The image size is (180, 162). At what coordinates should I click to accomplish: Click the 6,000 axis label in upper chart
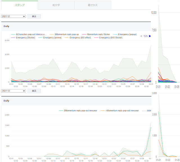[x=7, y=40]
